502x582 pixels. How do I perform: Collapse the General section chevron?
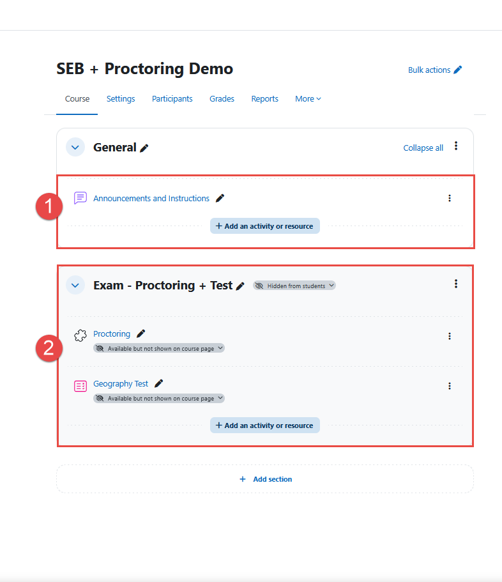pos(75,148)
